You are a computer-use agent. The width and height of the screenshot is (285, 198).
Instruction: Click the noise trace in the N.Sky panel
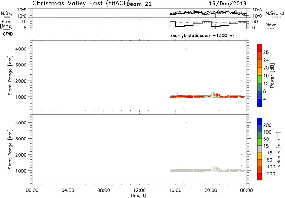tap(208, 13)
